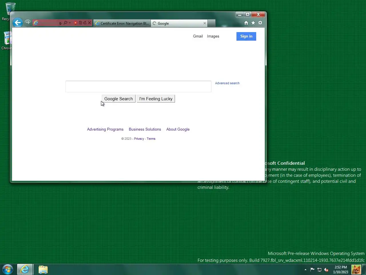Image resolution: width=366 pixels, height=275 pixels.
Task: Click the search magnifier in address bar
Action: point(65,23)
